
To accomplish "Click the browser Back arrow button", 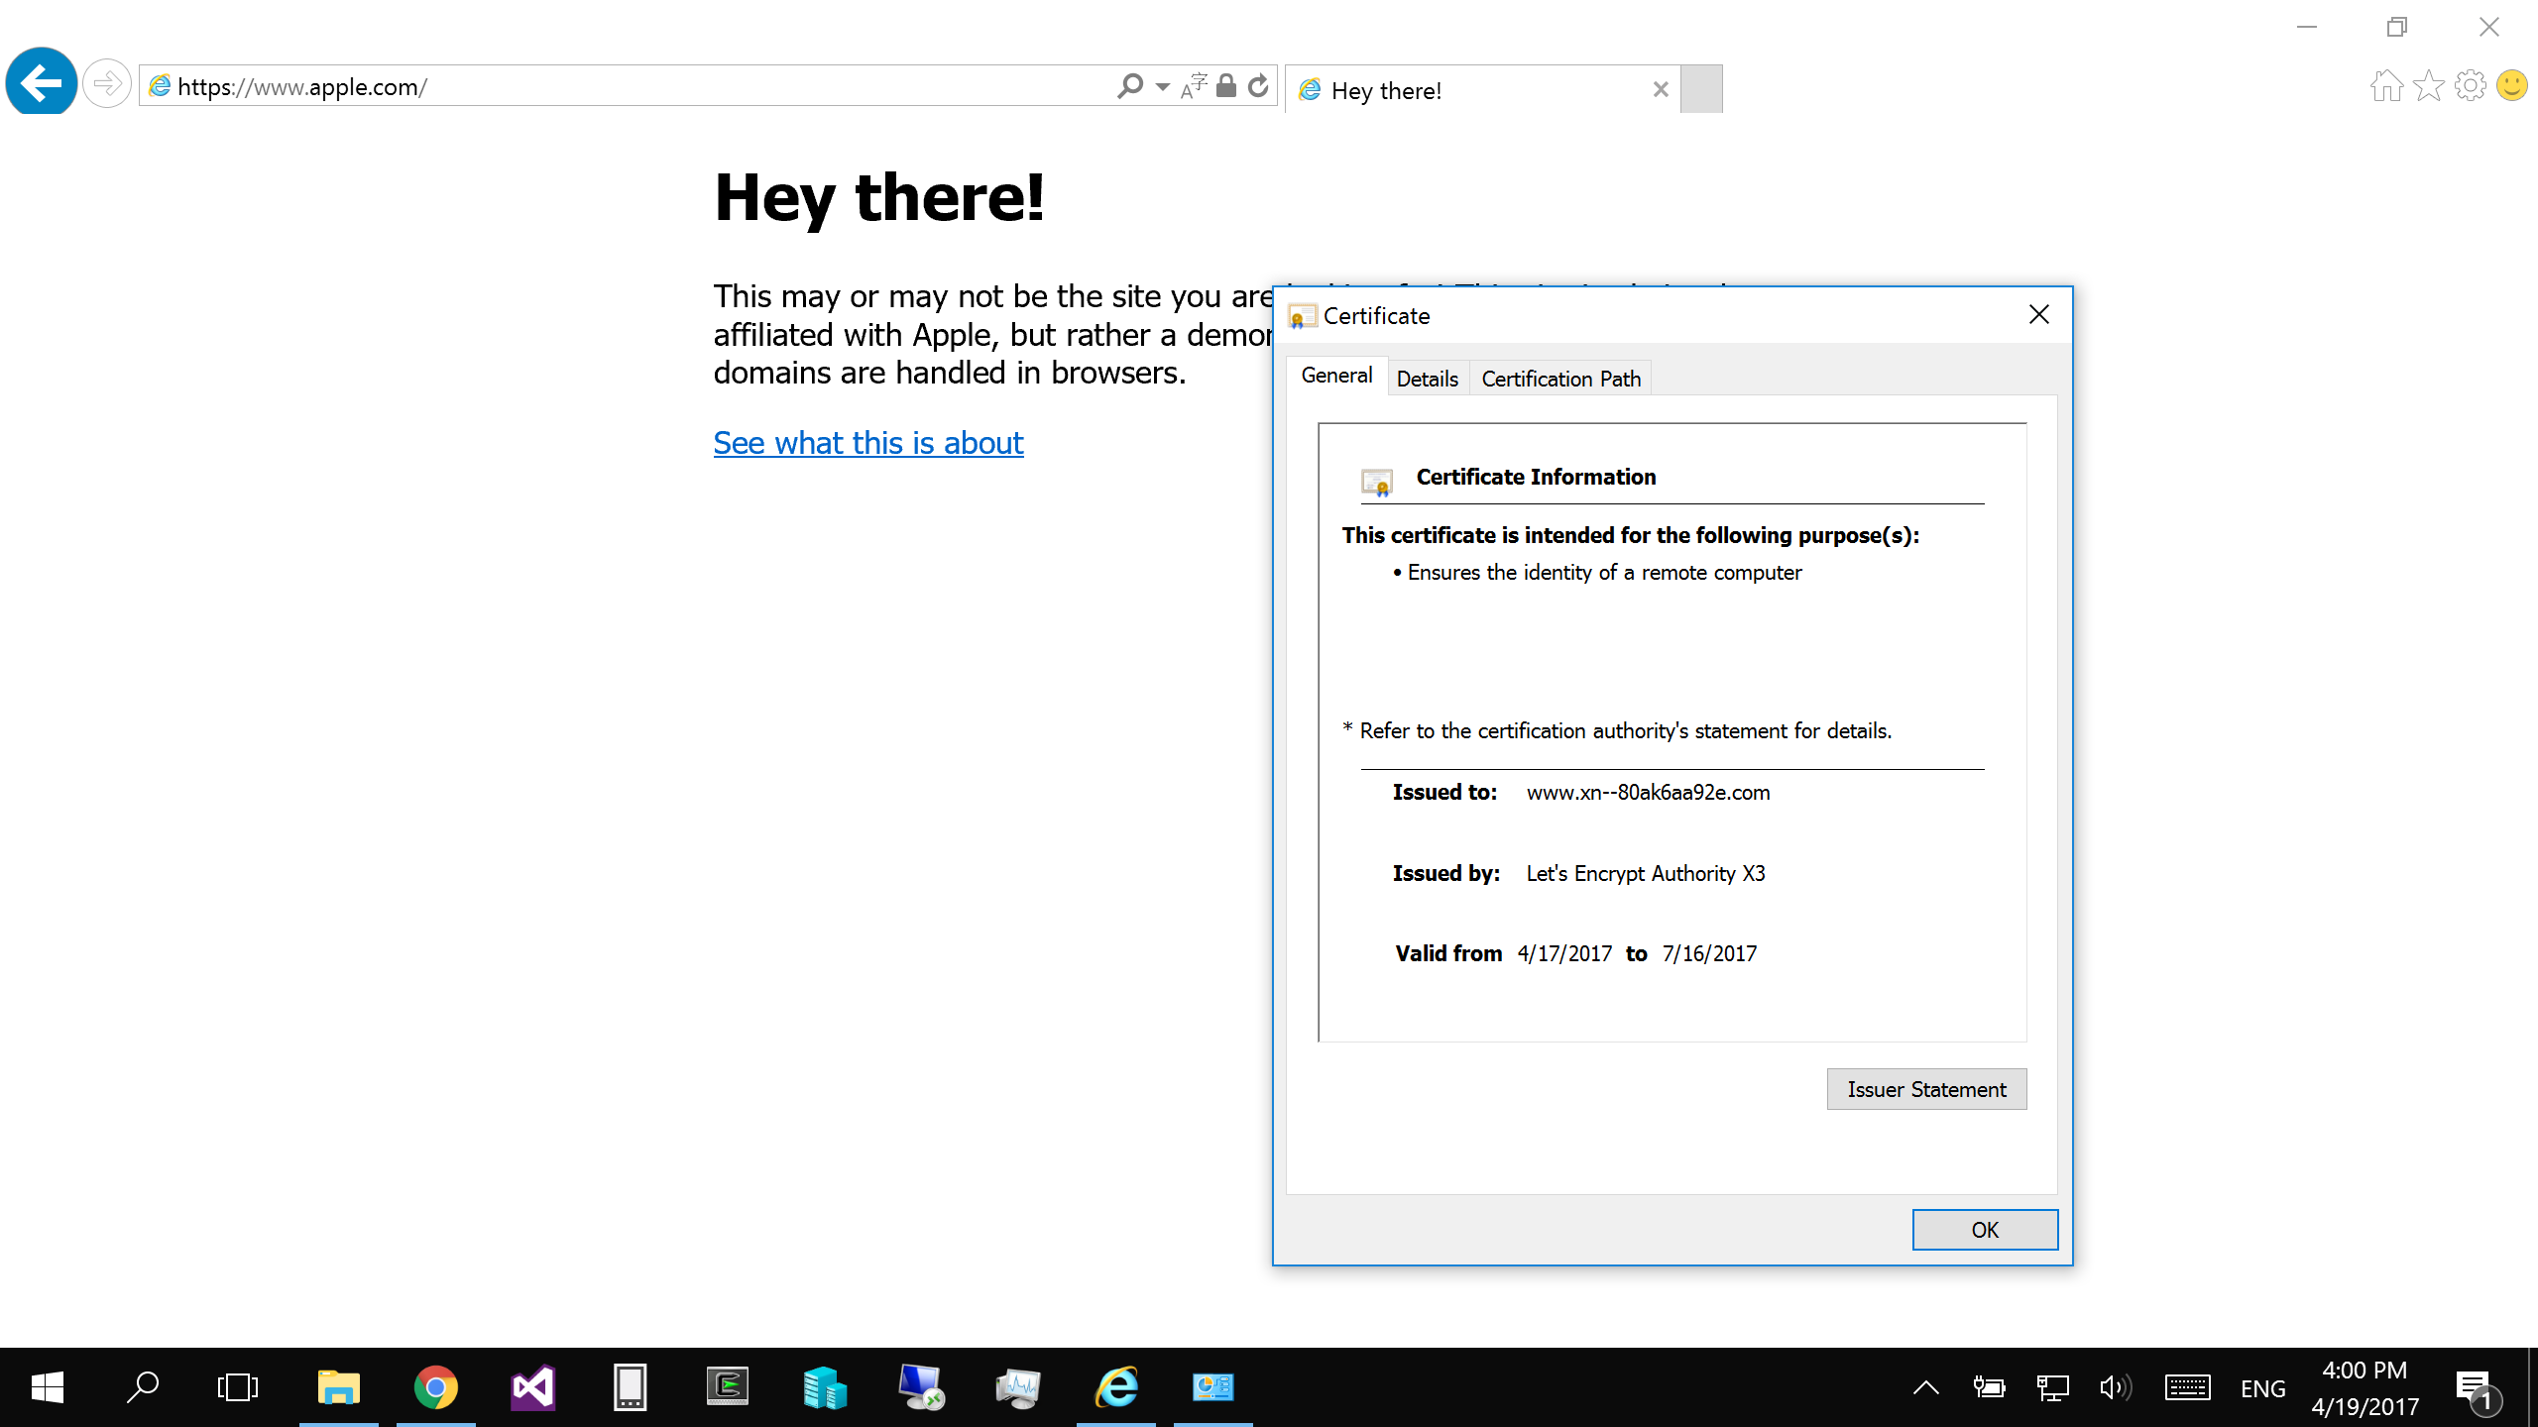I will click(42, 83).
